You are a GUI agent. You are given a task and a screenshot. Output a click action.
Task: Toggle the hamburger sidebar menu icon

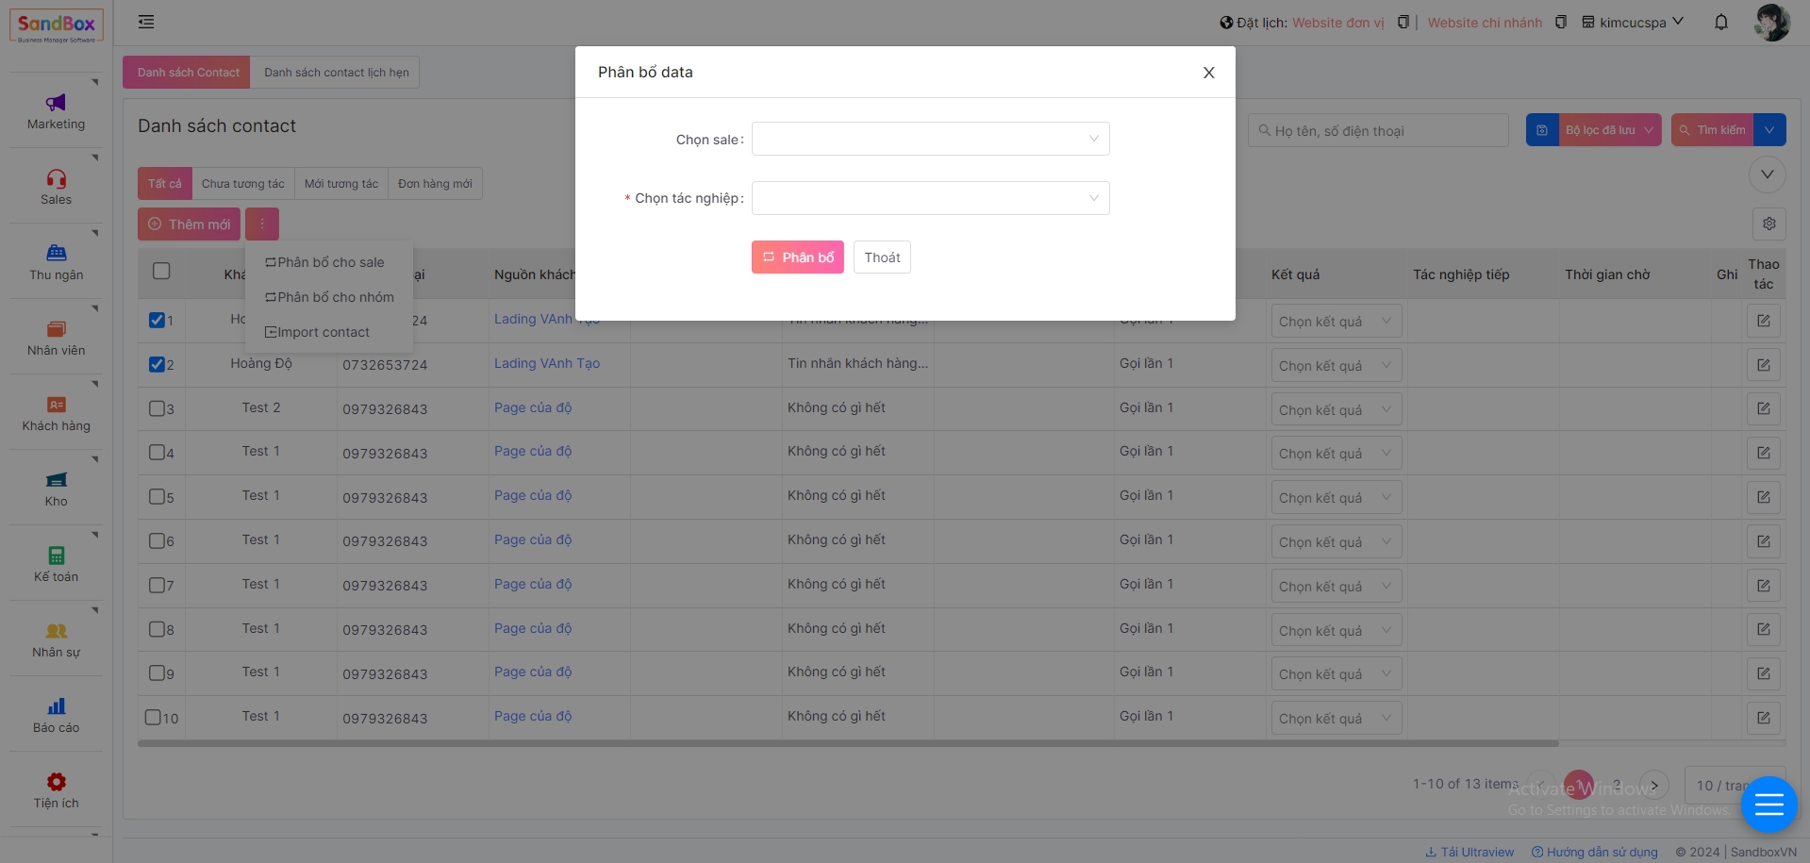click(x=146, y=22)
